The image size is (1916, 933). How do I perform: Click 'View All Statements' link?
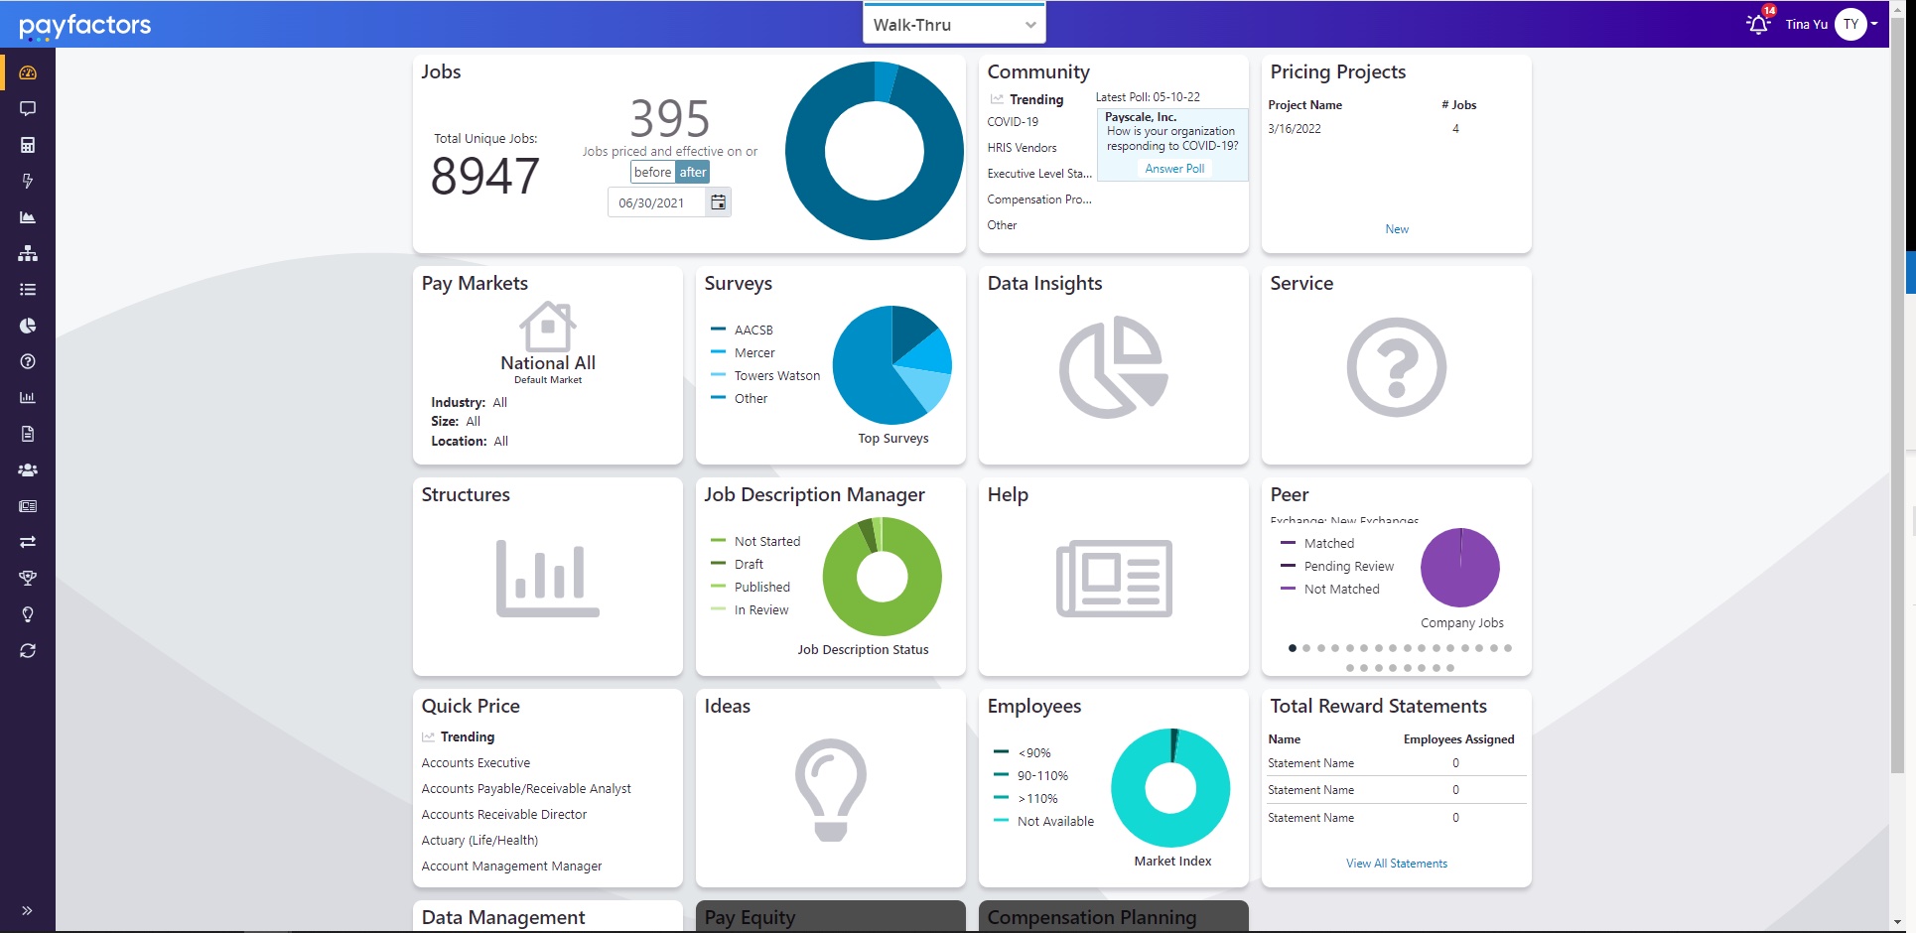pos(1396,863)
